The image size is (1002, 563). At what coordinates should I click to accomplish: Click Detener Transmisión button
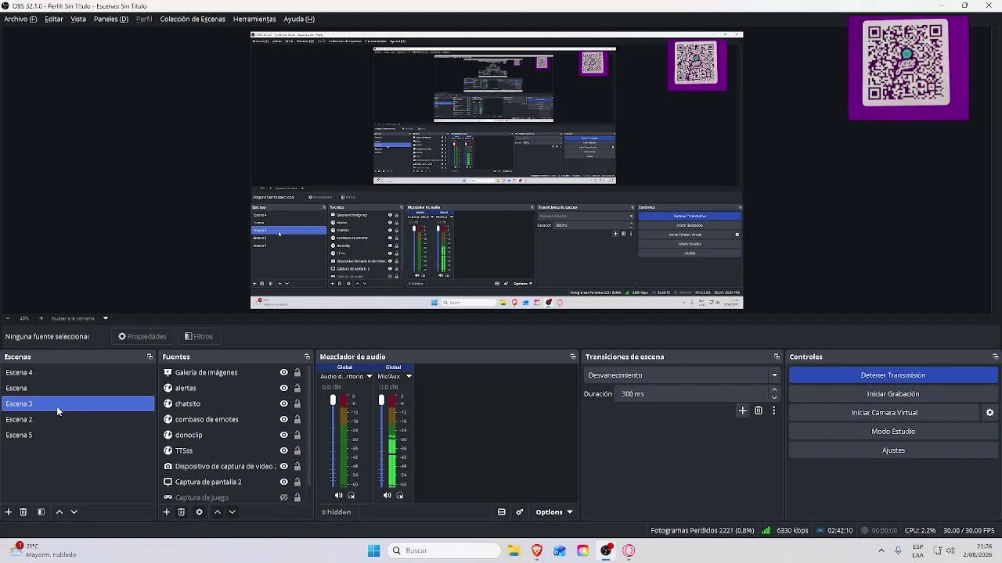click(893, 375)
